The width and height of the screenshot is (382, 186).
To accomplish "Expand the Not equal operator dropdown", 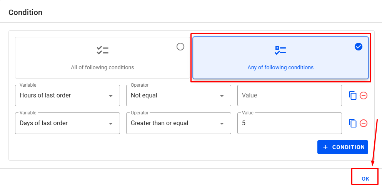I will click(x=222, y=96).
